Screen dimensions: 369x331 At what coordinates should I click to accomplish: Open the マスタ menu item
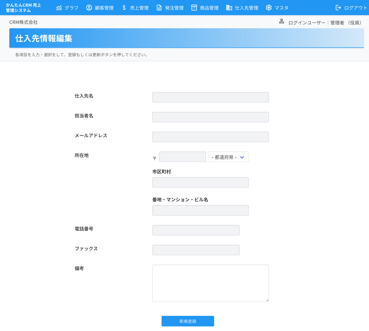coord(281,8)
